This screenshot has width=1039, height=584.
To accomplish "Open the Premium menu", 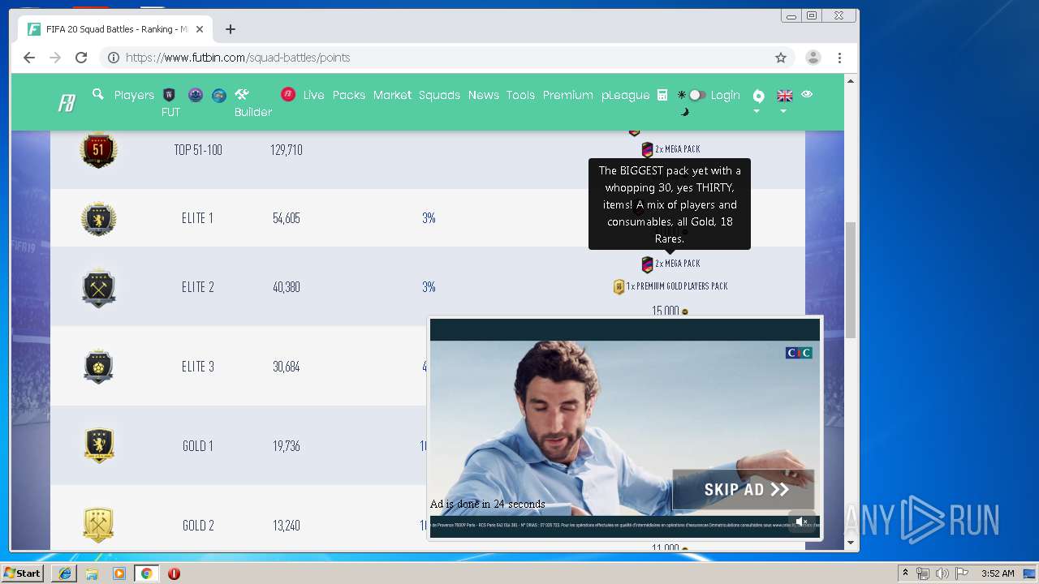I will pos(567,95).
